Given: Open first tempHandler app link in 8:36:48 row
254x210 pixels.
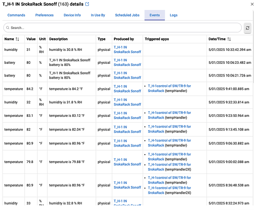Looking at the screenshot, I should [169, 180].
